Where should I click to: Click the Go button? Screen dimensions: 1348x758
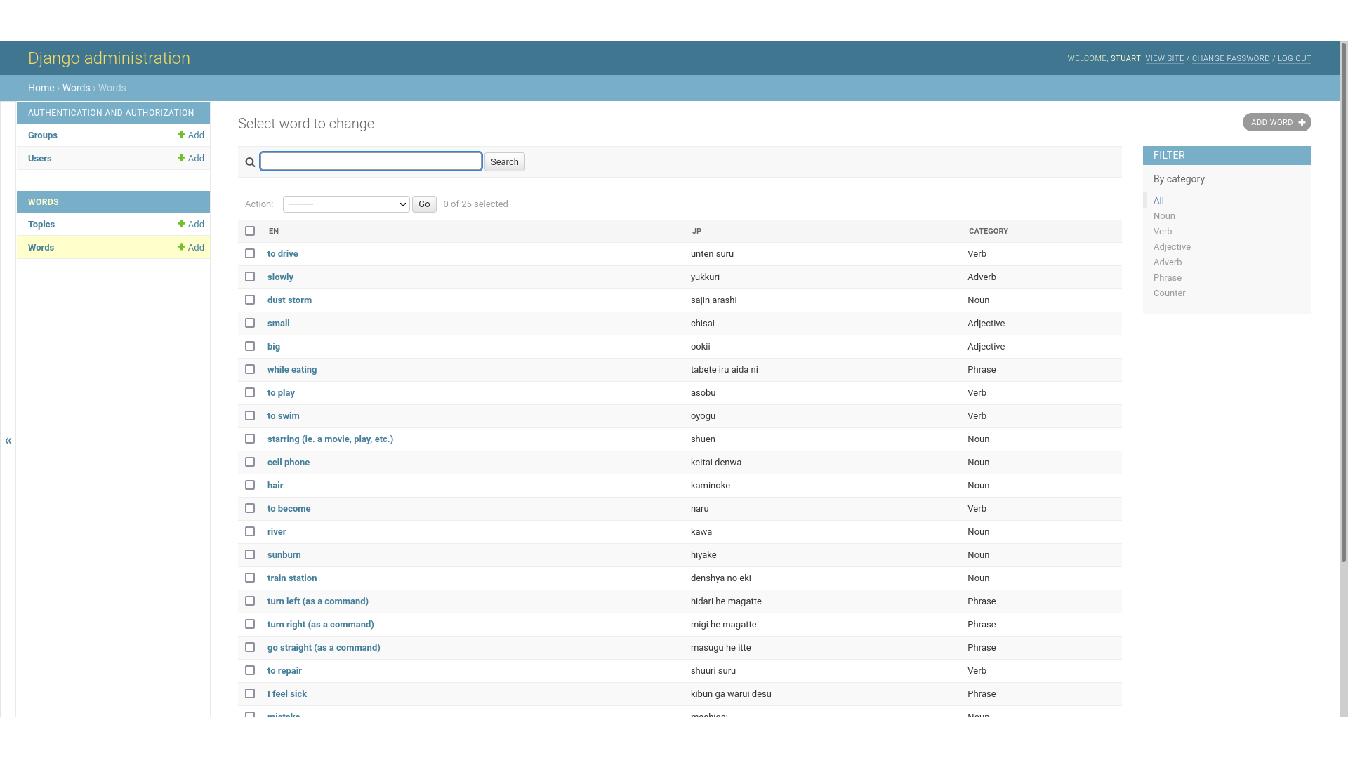424,204
